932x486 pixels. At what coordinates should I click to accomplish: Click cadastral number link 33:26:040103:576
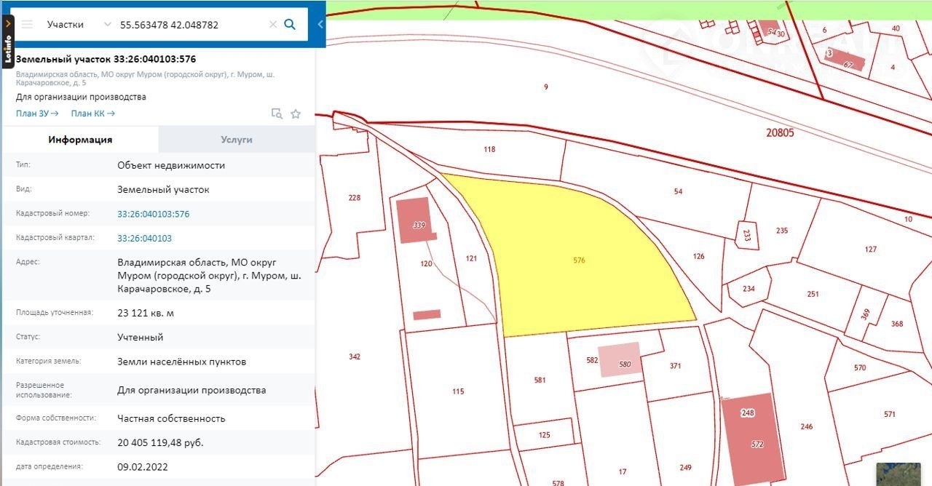[x=153, y=214]
